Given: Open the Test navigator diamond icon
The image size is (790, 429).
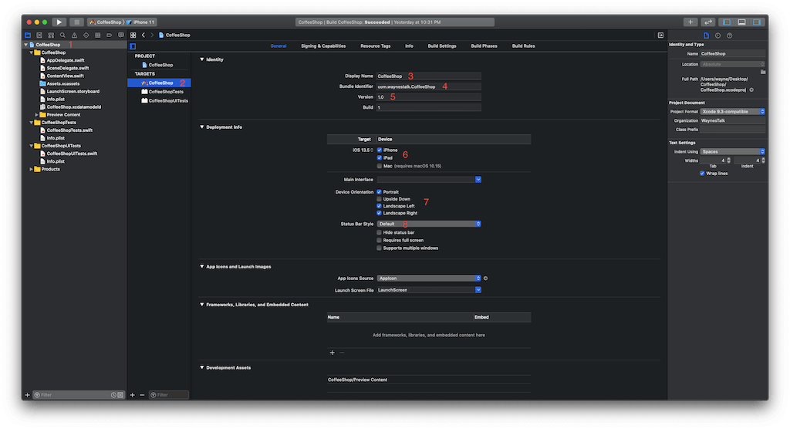Looking at the screenshot, I should pos(86,35).
